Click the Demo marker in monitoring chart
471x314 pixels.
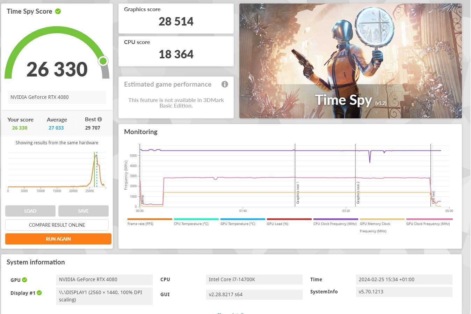click(x=143, y=199)
